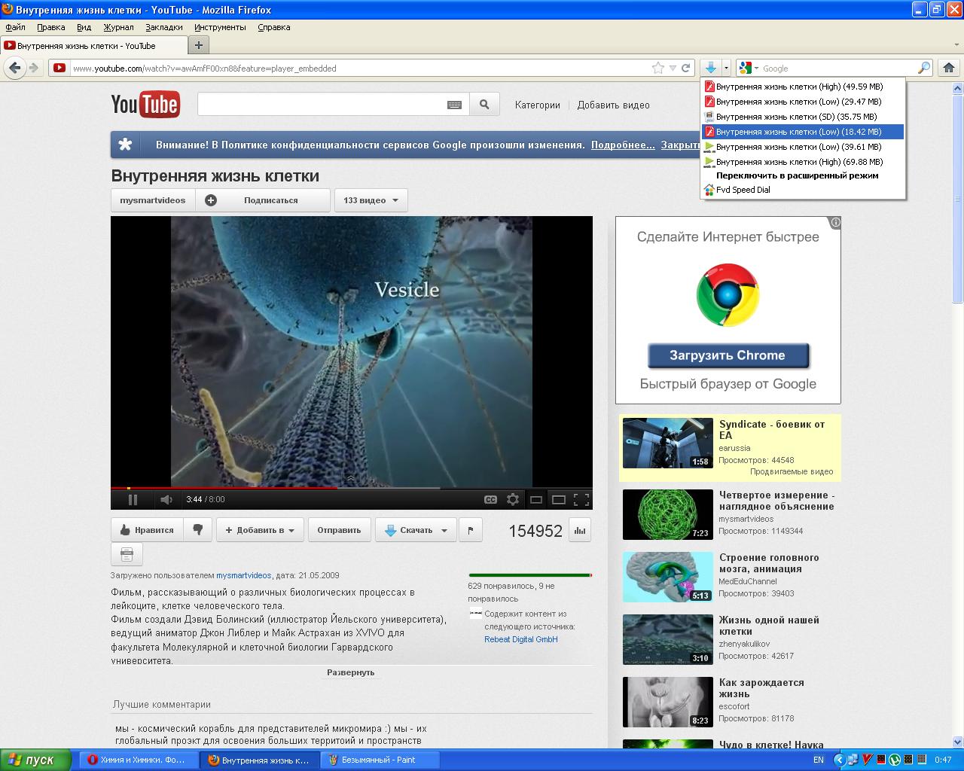
Task: Mute the video with the speaker icon
Action: pyautogui.click(x=166, y=499)
